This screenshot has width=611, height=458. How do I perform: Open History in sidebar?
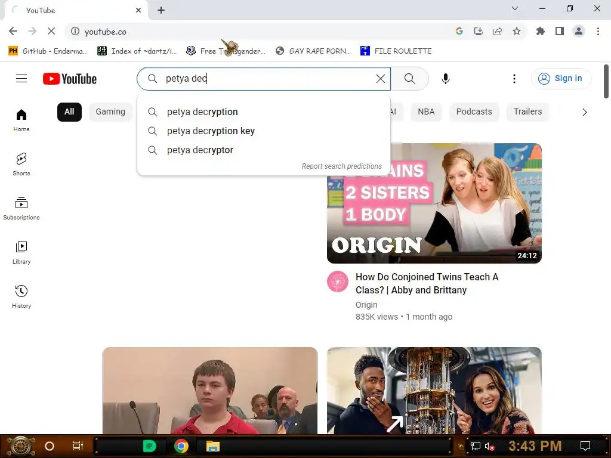(21, 297)
